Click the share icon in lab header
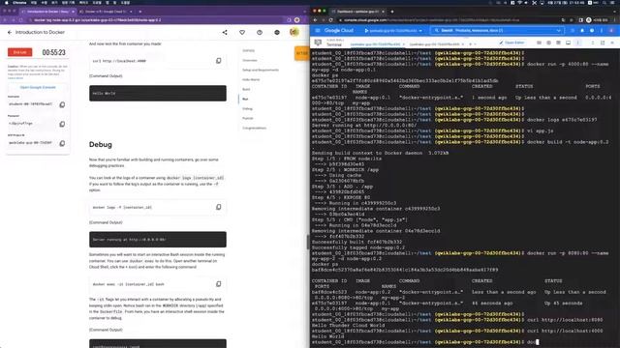The height and width of the screenshot is (348, 620). [x=225, y=32]
